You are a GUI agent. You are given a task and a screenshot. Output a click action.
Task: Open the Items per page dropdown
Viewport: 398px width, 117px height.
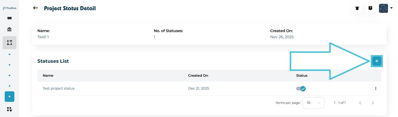(313, 103)
